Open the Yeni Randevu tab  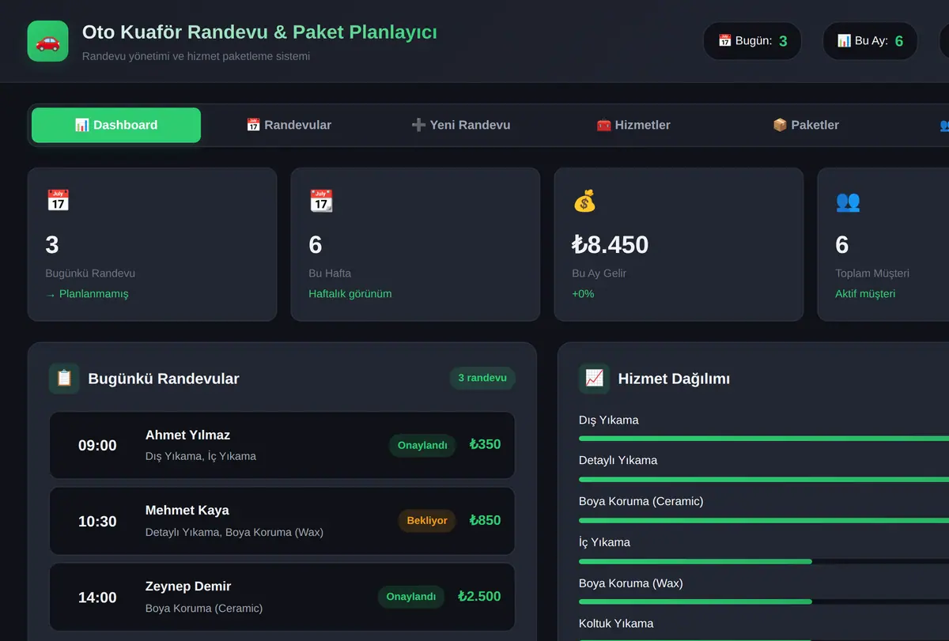[x=460, y=125]
